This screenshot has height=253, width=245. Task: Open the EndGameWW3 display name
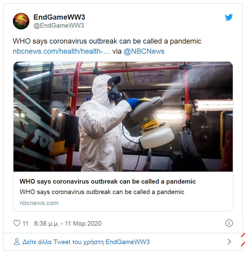tap(59, 17)
